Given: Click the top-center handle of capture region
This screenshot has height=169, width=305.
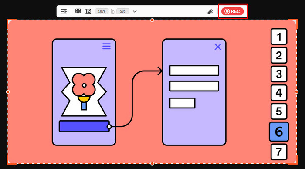Looking at the screenshot, I should point(152,20).
